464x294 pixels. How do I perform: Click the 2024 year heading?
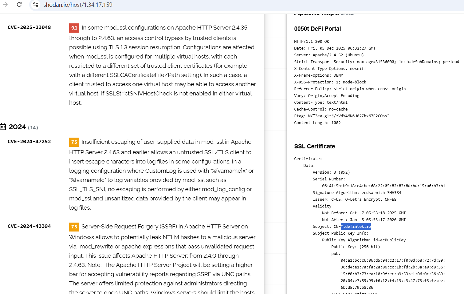(x=17, y=127)
